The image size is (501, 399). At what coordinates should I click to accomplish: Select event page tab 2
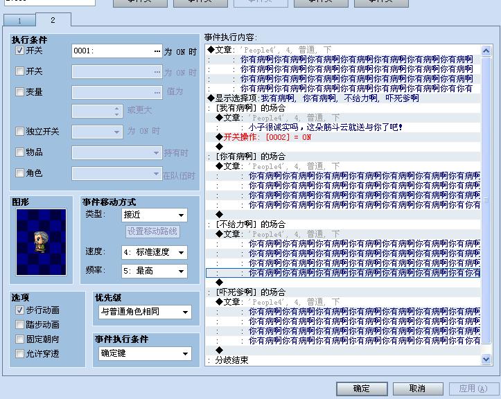pyautogui.click(x=53, y=20)
